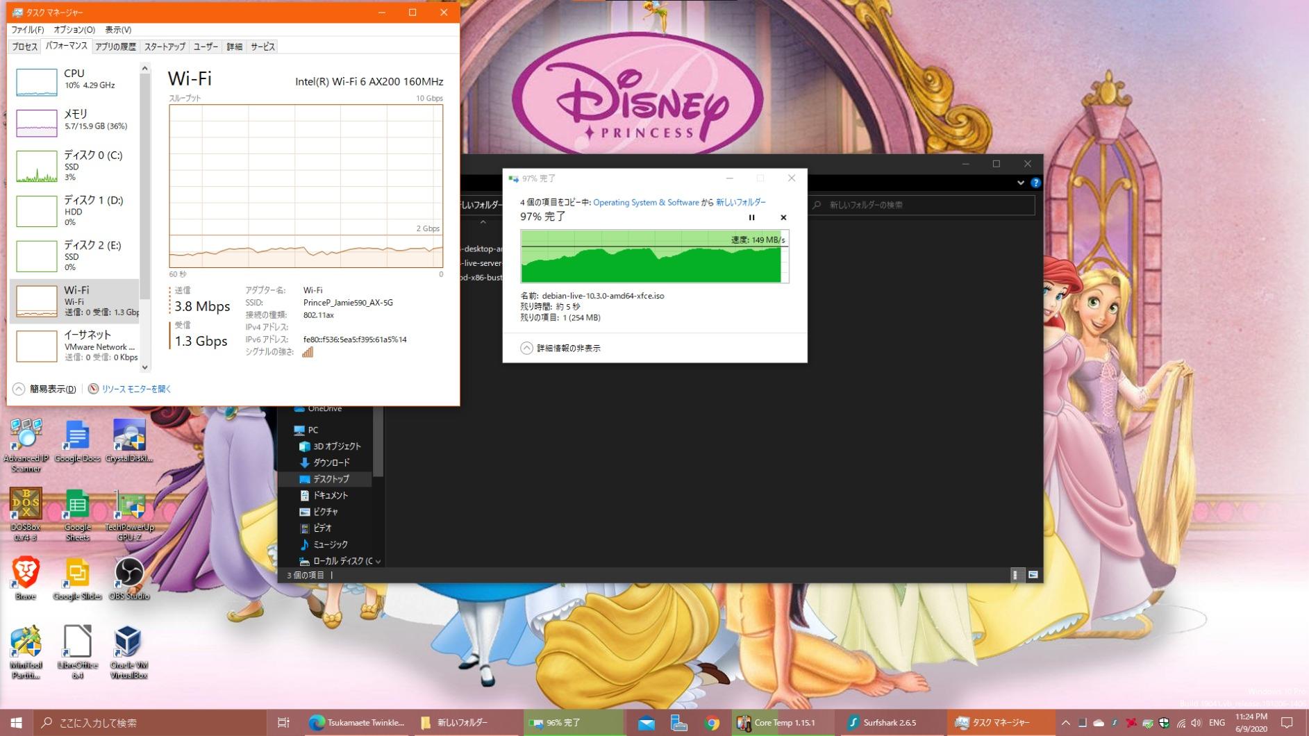The width and height of the screenshot is (1309, 736).
Task: Open the Advanced IP Scanner desktop shortcut
Action: tap(26, 445)
